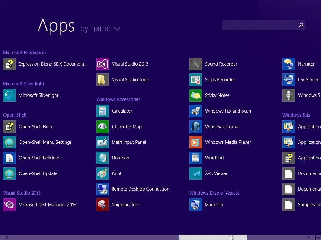The image size is (321, 240).
Task: Launch Microsoft Silverlight icon
Action: tap(9, 95)
